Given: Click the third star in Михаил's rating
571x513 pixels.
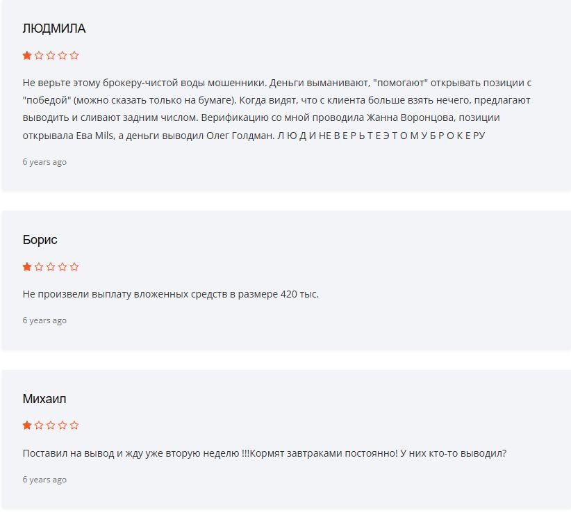Looking at the screenshot, I should click(x=51, y=425).
